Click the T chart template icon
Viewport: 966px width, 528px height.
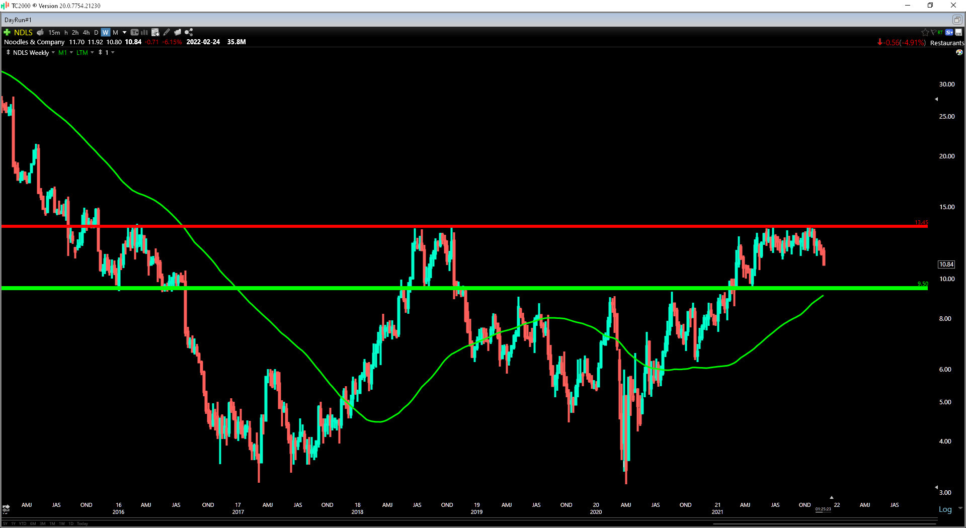(134, 32)
